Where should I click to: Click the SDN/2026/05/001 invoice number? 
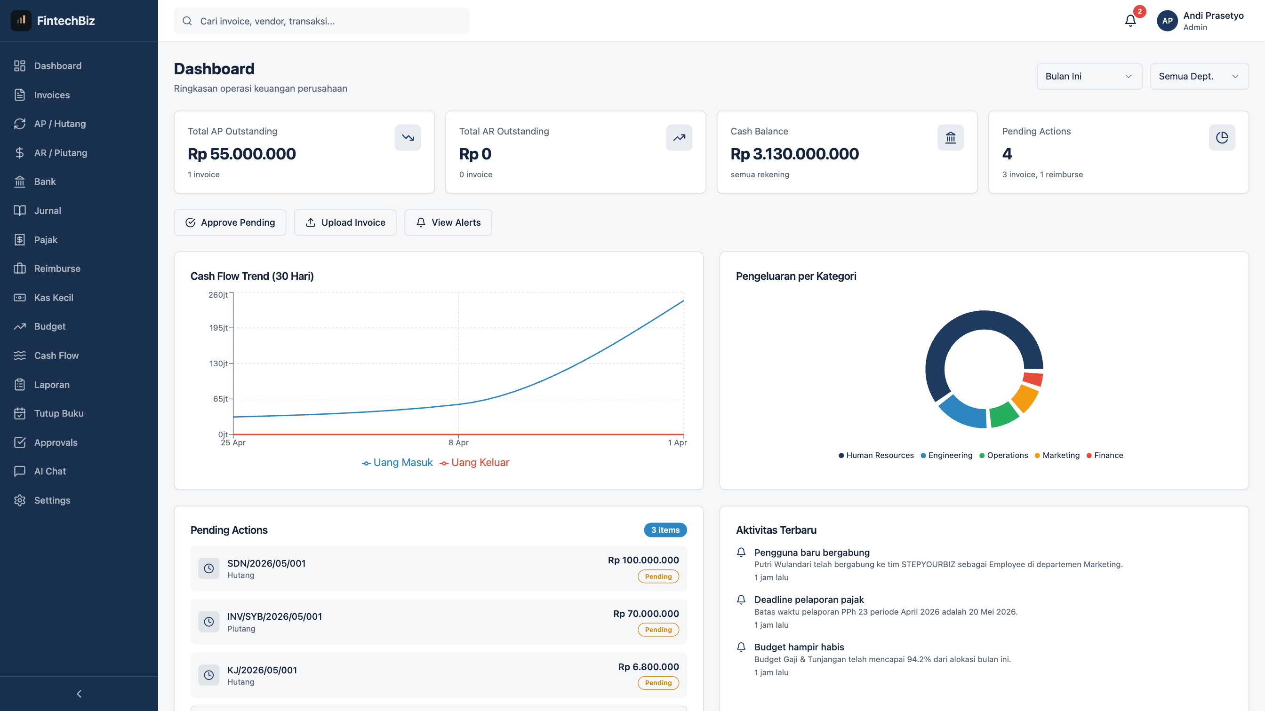pyautogui.click(x=266, y=563)
